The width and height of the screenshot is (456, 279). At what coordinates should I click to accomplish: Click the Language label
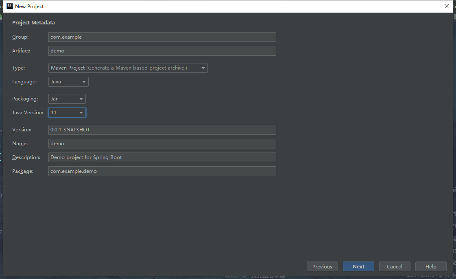coord(24,82)
